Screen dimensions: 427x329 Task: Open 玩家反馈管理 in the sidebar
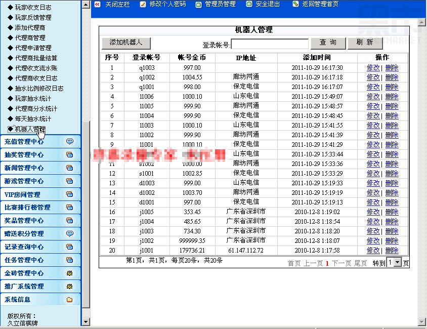click(33, 17)
